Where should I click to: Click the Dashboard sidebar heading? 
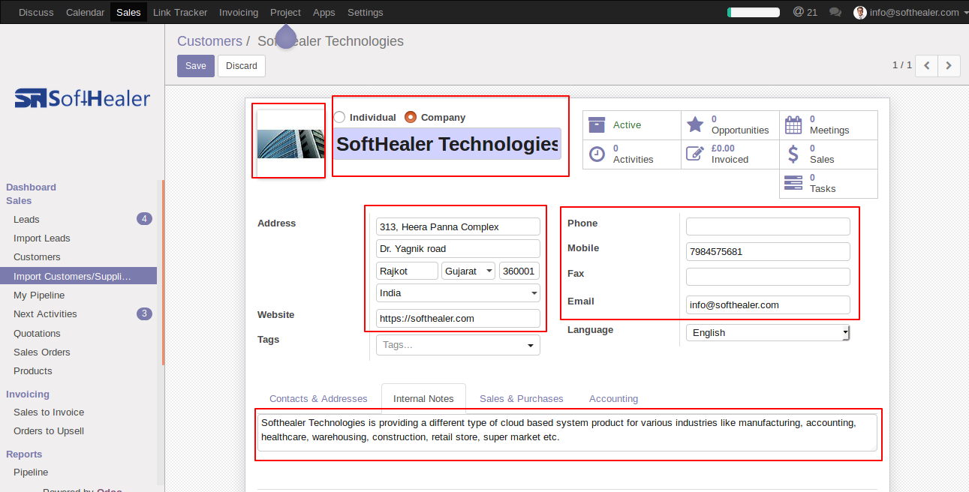click(31, 187)
